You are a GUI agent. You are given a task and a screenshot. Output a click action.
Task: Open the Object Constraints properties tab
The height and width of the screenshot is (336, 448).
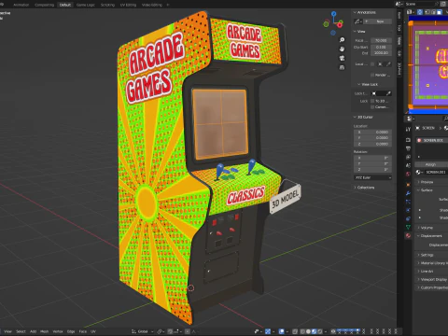click(408, 218)
